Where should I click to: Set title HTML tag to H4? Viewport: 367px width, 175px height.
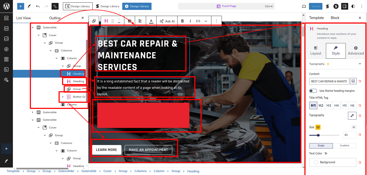337,105
